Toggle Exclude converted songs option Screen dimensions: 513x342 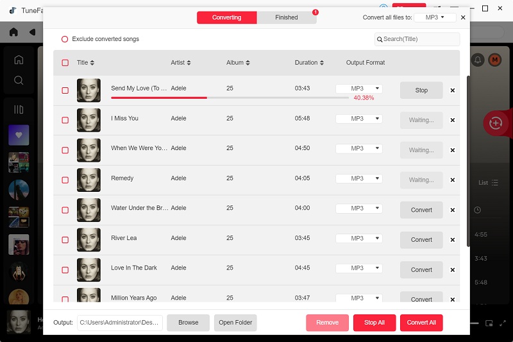65,39
